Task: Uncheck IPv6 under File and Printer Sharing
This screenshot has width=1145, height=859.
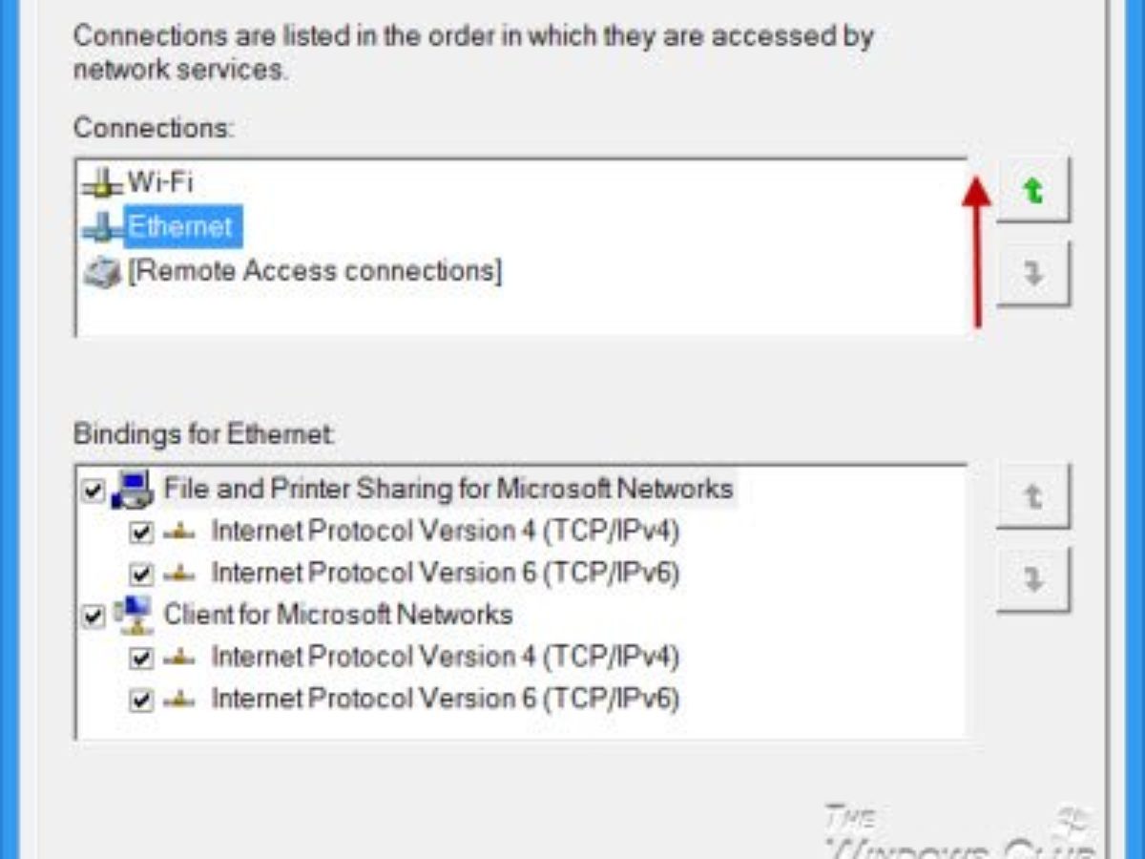Action: (141, 575)
